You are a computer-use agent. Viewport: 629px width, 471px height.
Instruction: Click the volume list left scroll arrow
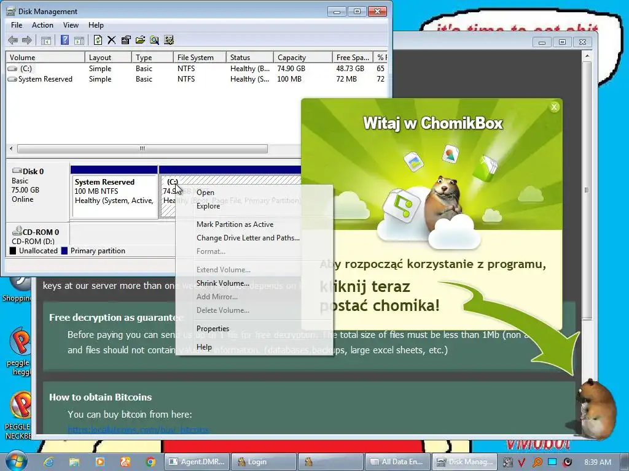pos(11,148)
